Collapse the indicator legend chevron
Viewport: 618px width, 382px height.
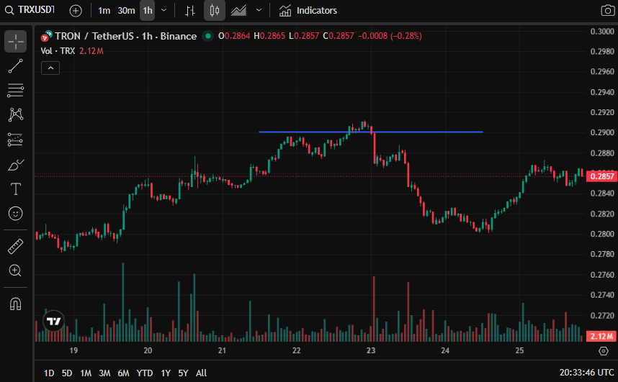coord(50,68)
